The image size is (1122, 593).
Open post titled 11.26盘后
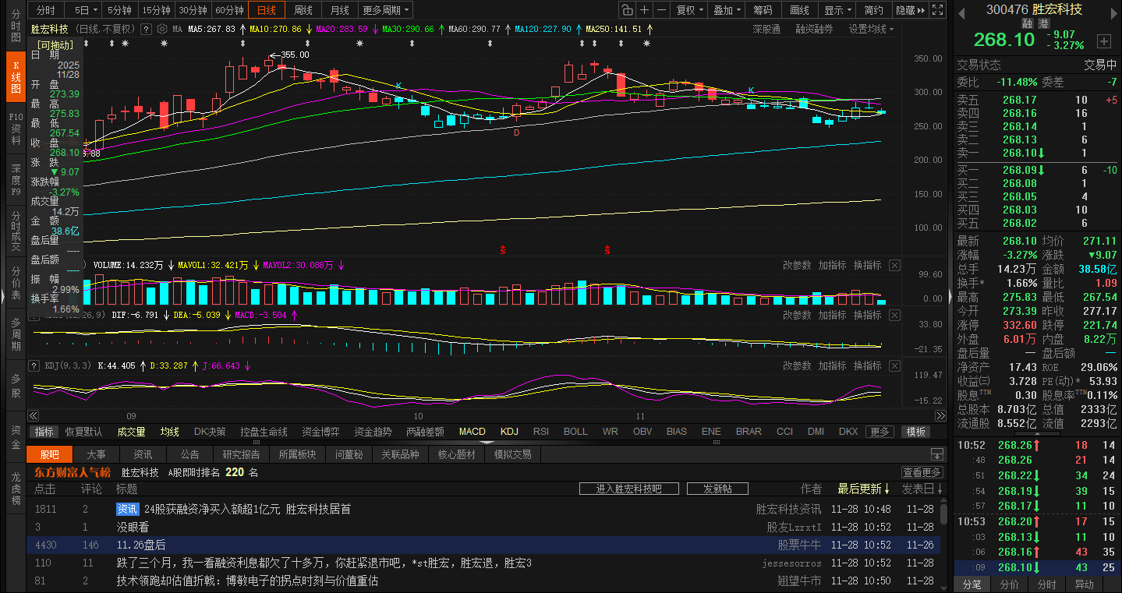point(141,545)
